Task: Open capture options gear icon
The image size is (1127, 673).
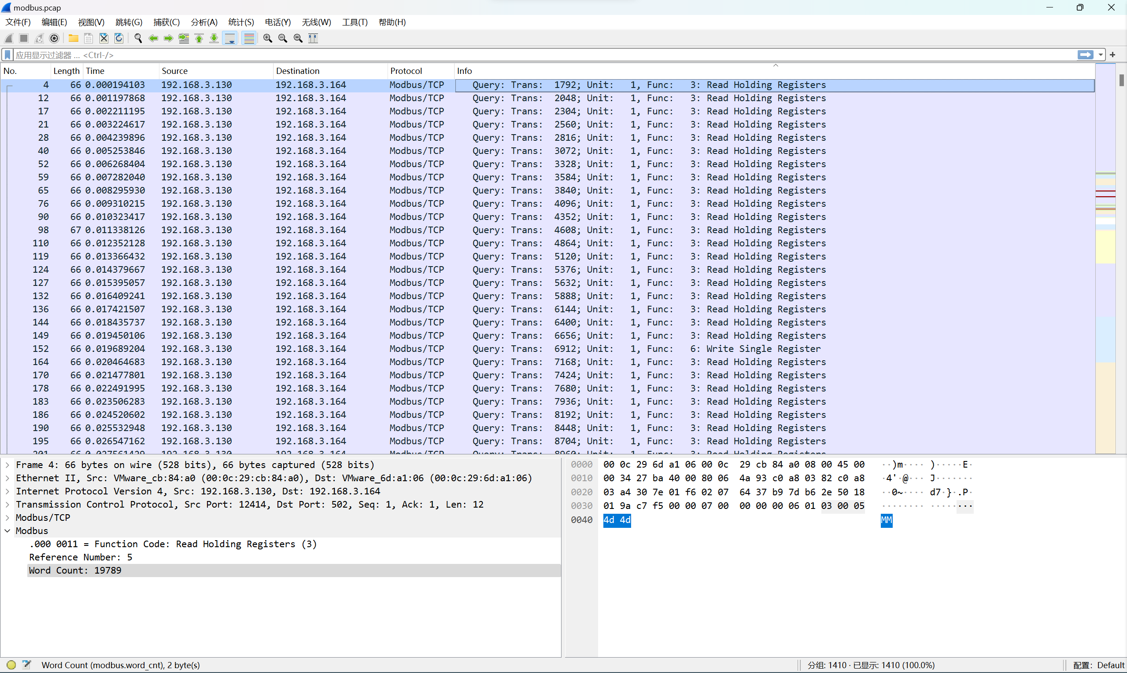Action: [x=54, y=38]
